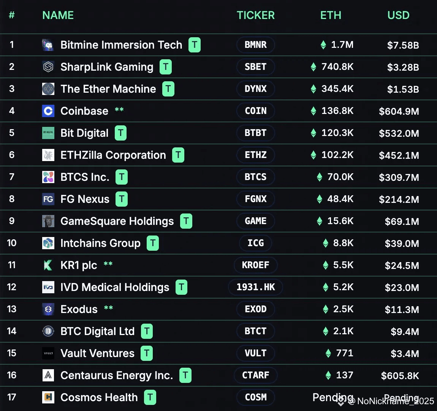Open The Ether Machine company name
This screenshot has height=411, width=437.
[x=108, y=89]
